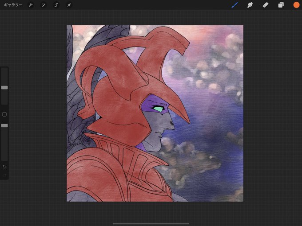Open the Adjustments magic wand menu
302x226 pixels.
(x=44, y=5)
